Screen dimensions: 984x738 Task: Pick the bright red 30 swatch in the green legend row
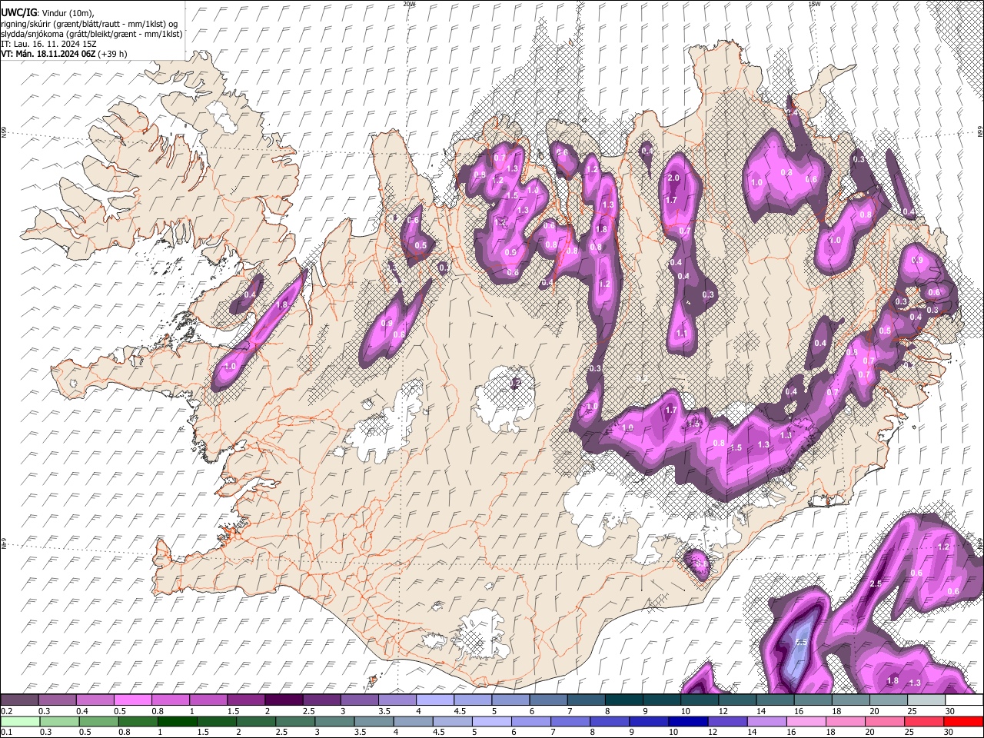point(964,721)
